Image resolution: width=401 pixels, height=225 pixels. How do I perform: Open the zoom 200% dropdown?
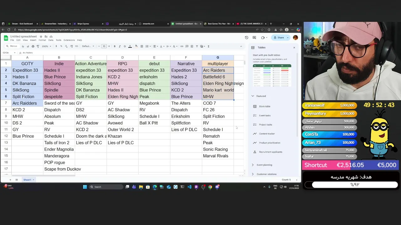(46, 46)
